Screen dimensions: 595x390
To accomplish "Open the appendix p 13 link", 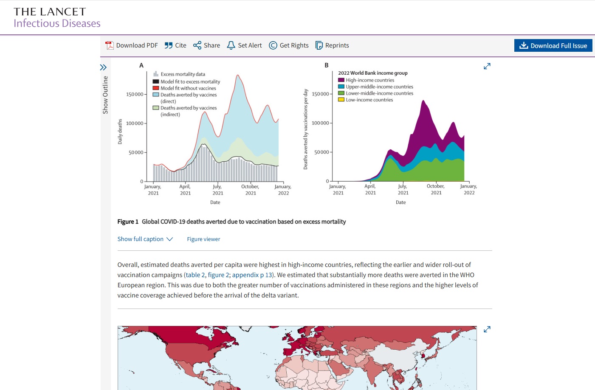I will click(x=252, y=275).
